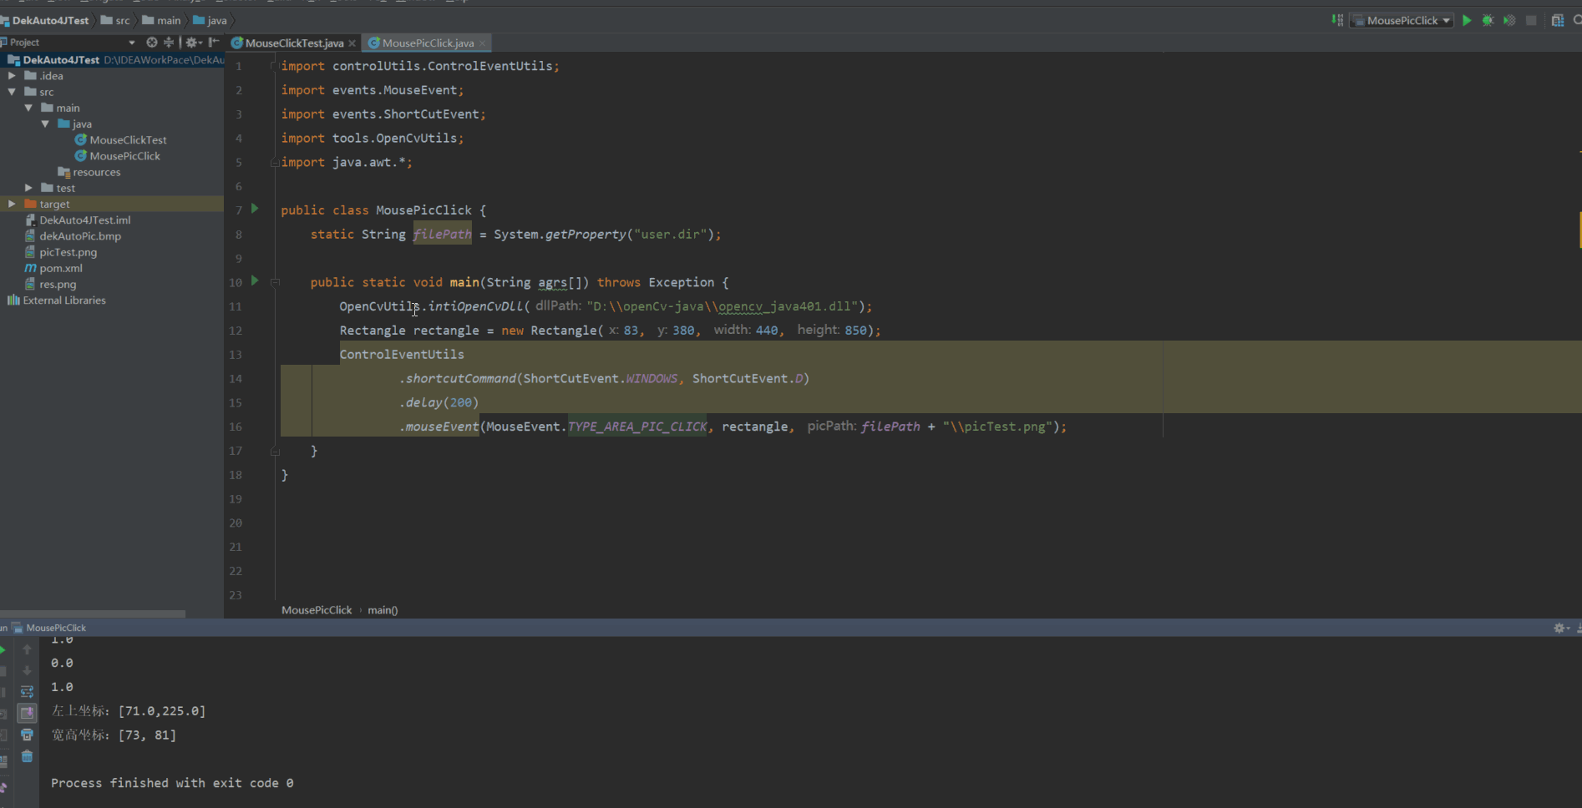Clear all console output with the trash icon
Screen dimensions: 1582x808
click(27, 756)
